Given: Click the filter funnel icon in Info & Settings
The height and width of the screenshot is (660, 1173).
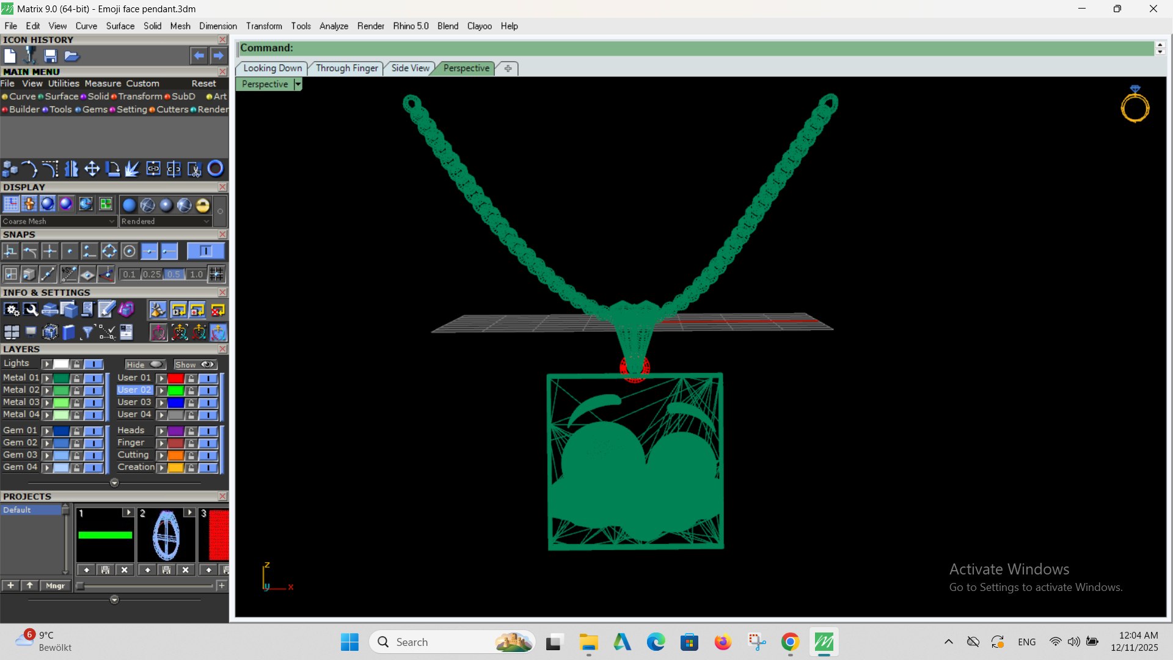Looking at the screenshot, I should click(87, 332).
